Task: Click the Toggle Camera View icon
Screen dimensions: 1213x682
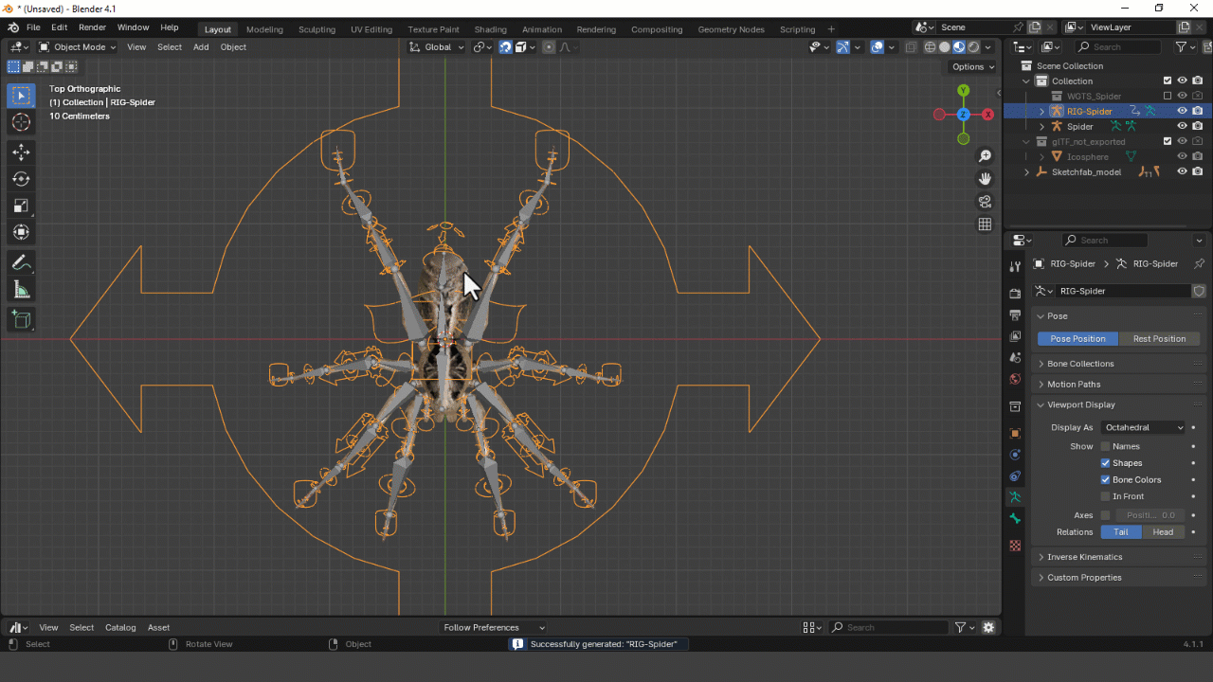Action: point(986,202)
